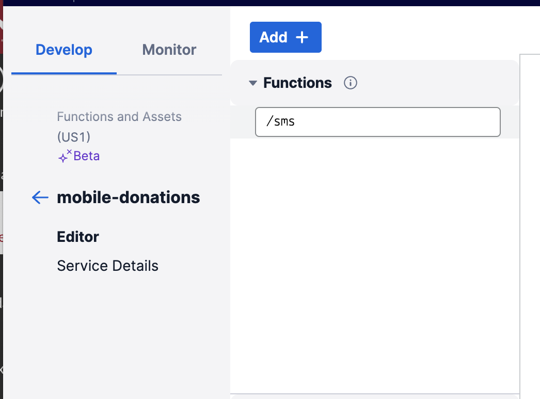Switch to the Develop tab
This screenshot has height=399, width=540.
(64, 50)
